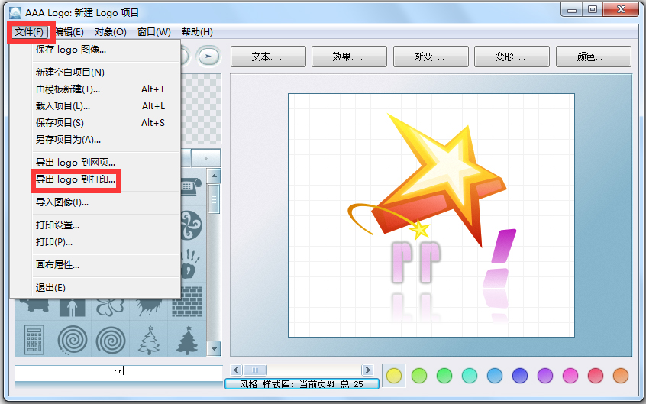This screenshot has height=404, width=646.
Task: Choose the solid Christmas tree shape
Action: (x=188, y=339)
